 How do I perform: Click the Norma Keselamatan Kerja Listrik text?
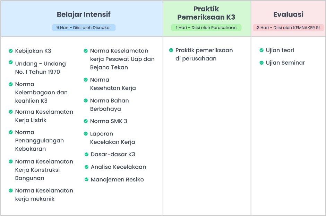click(44, 116)
